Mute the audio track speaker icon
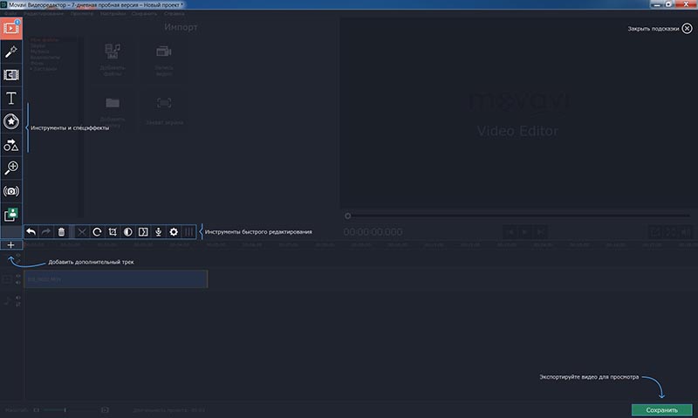The image size is (698, 418). click(x=18, y=298)
